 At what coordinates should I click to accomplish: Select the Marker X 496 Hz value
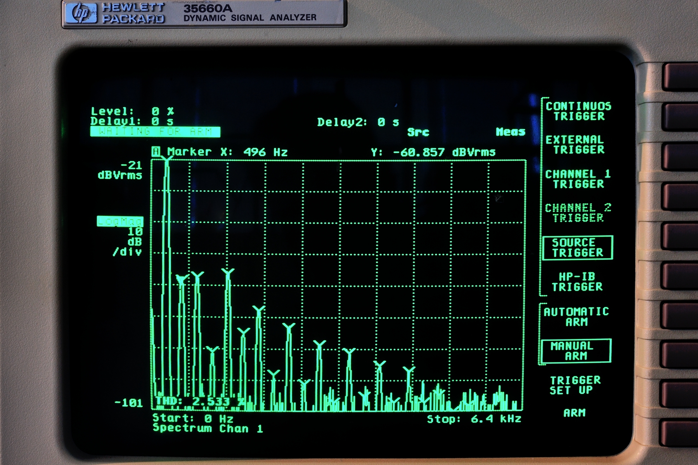265,152
